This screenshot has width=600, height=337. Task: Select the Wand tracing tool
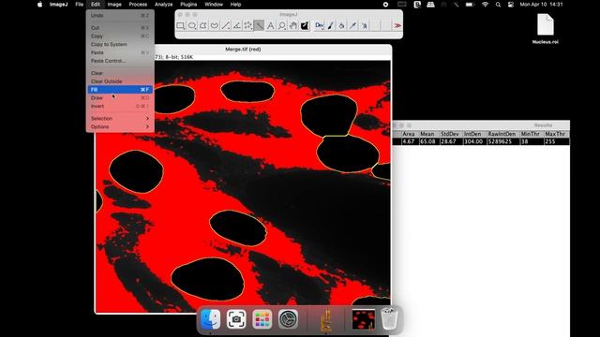click(259, 25)
